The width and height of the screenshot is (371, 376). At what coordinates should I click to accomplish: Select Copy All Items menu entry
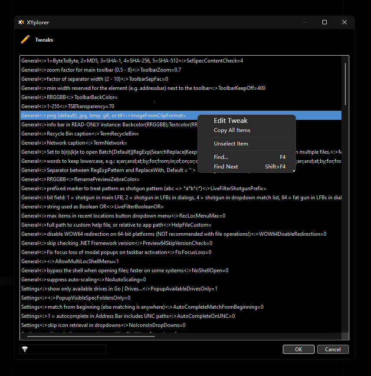232,130
